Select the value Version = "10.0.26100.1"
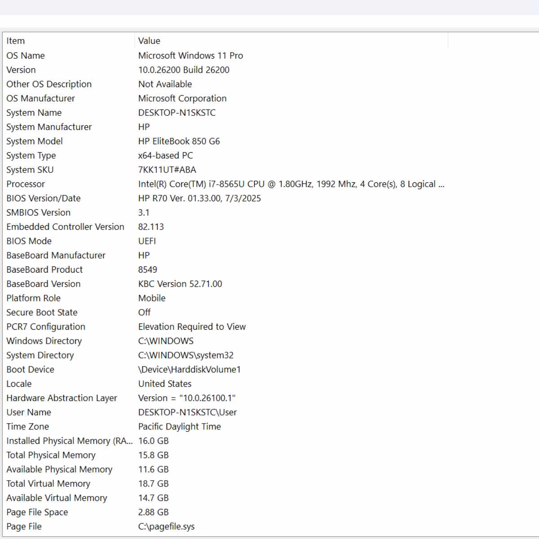Image resolution: width=539 pixels, height=539 pixels. (x=187, y=398)
